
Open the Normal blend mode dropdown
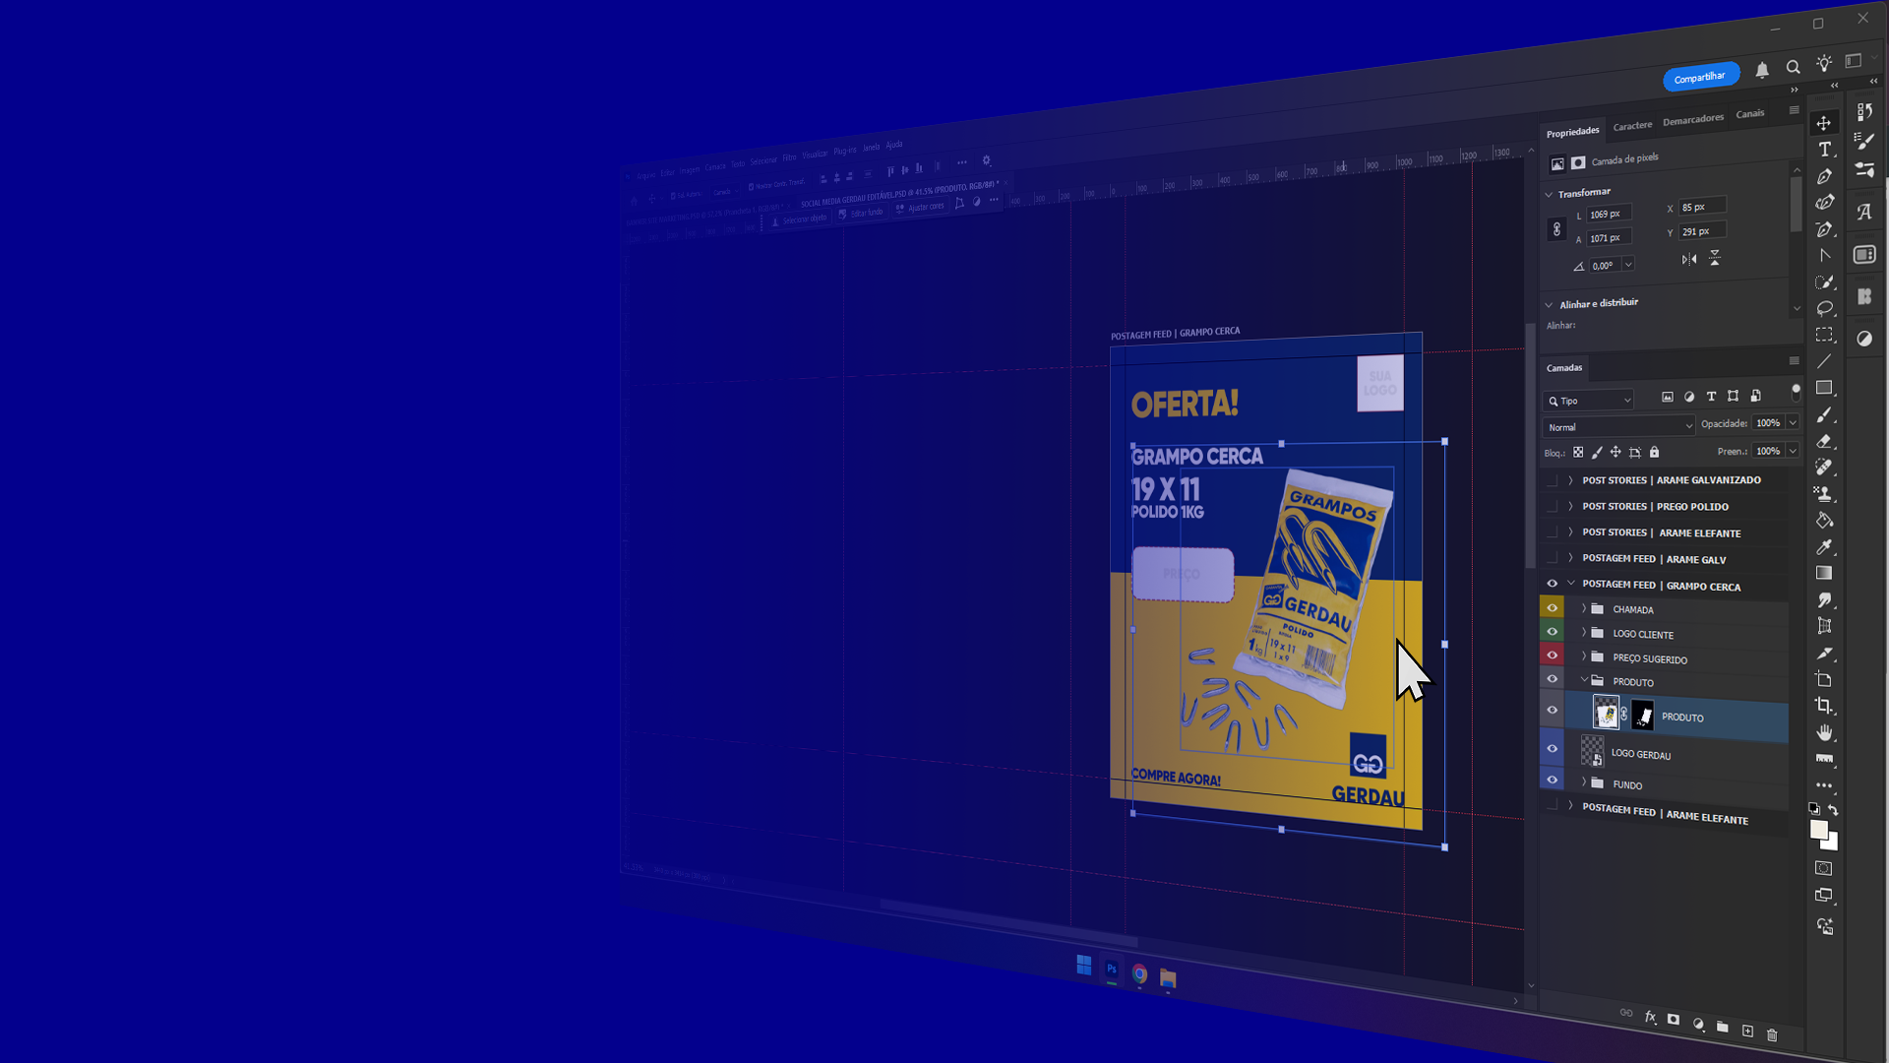pyautogui.click(x=1618, y=427)
